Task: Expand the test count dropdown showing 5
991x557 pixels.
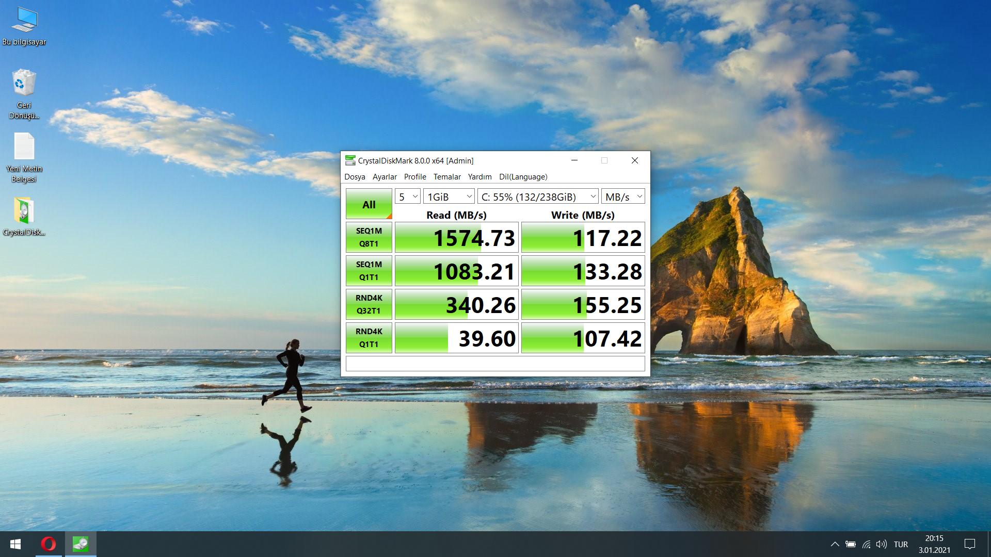Action: [408, 196]
